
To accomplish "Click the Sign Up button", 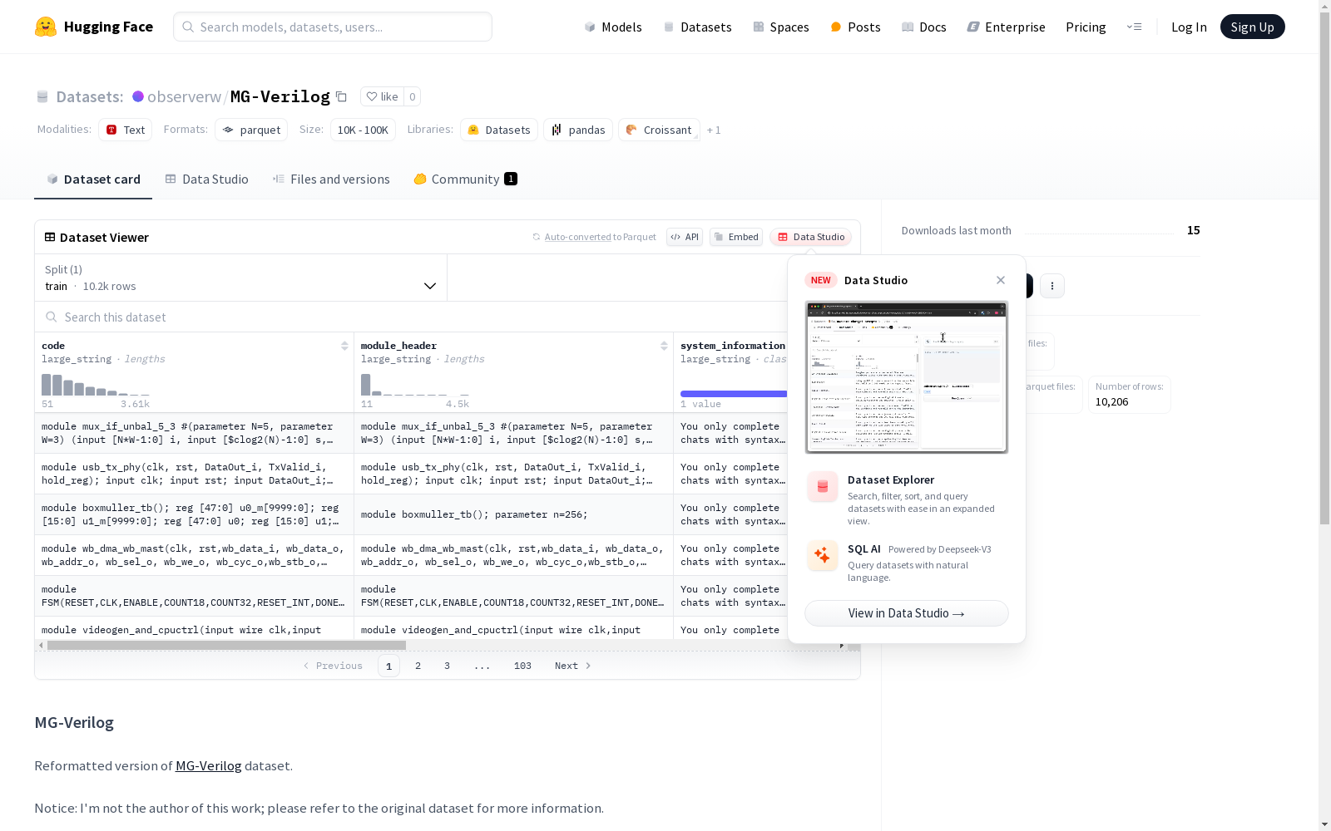I will 1252,27.
